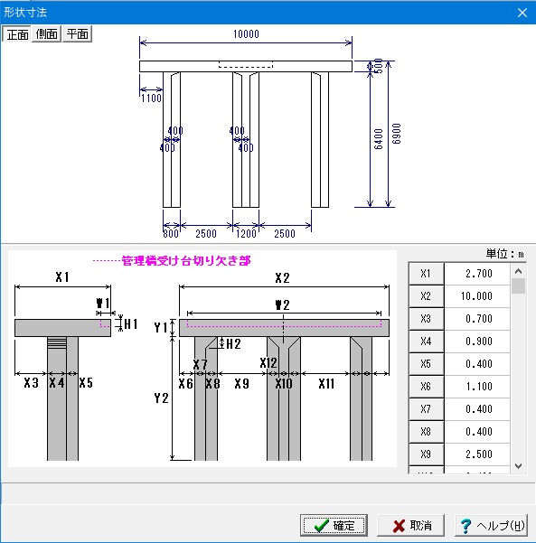
Task: Click the parameter list scroll up arrow
Action: pyautogui.click(x=518, y=271)
